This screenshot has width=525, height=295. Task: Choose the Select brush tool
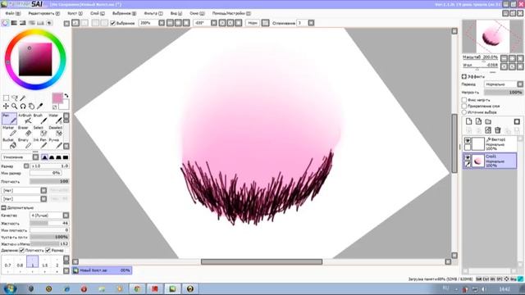(x=40, y=131)
